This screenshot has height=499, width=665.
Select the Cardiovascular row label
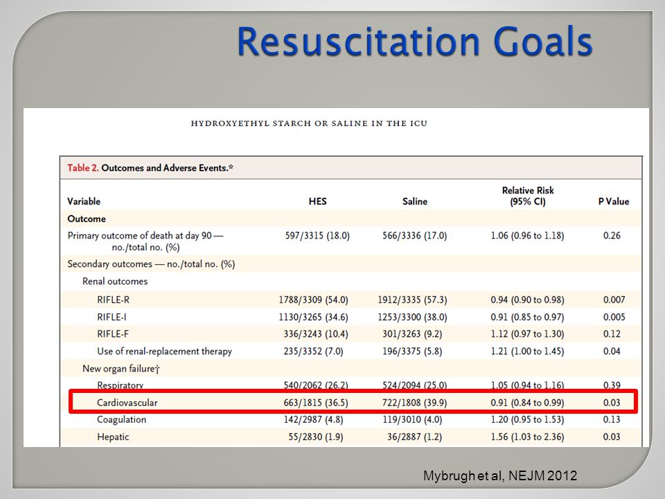(127, 403)
